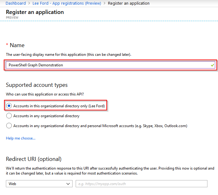This screenshot has width=218, height=195.
Task: Click the green validation checkmark icon
Action: click(212, 65)
